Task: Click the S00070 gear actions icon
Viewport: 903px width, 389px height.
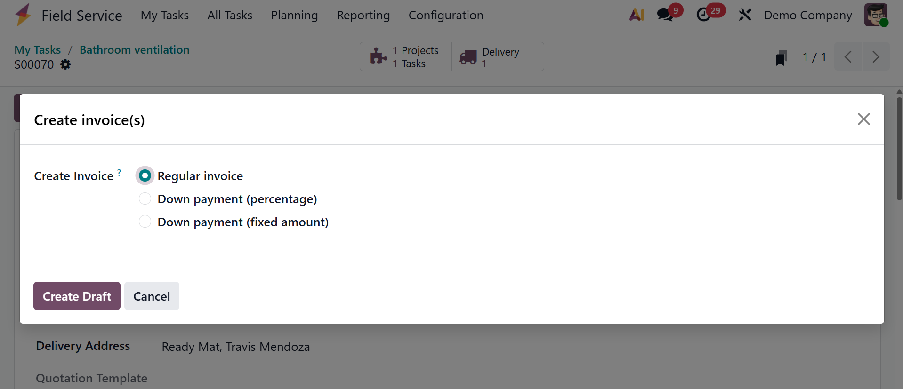Action: point(65,64)
